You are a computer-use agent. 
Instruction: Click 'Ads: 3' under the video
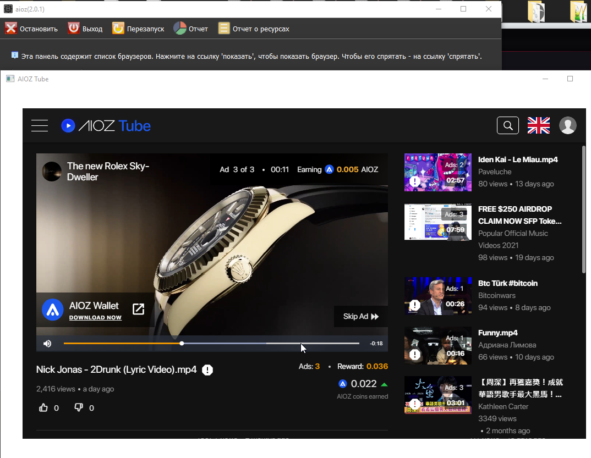click(309, 366)
